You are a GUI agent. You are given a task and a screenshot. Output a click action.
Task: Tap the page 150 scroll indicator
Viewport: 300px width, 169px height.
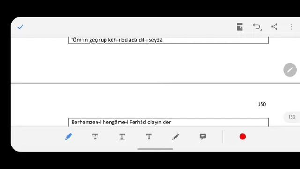pos(292,117)
